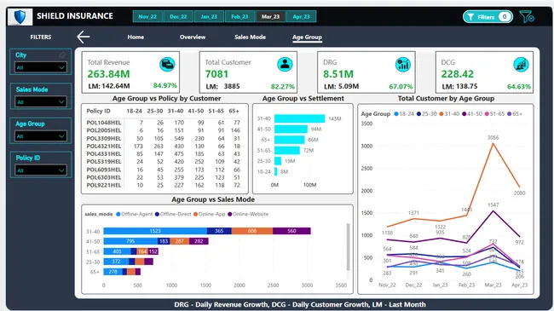This screenshot has height=311, width=554.
Task: Expand the City dropdown
Action: (x=41, y=67)
